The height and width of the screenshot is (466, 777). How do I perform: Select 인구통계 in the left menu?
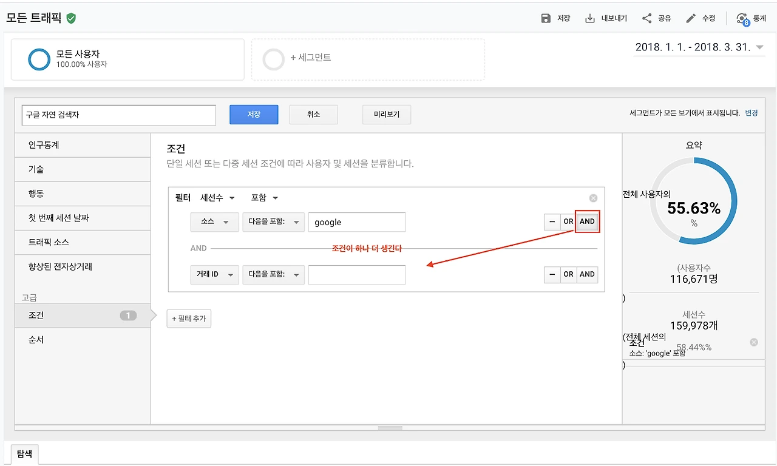tap(83, 146)
